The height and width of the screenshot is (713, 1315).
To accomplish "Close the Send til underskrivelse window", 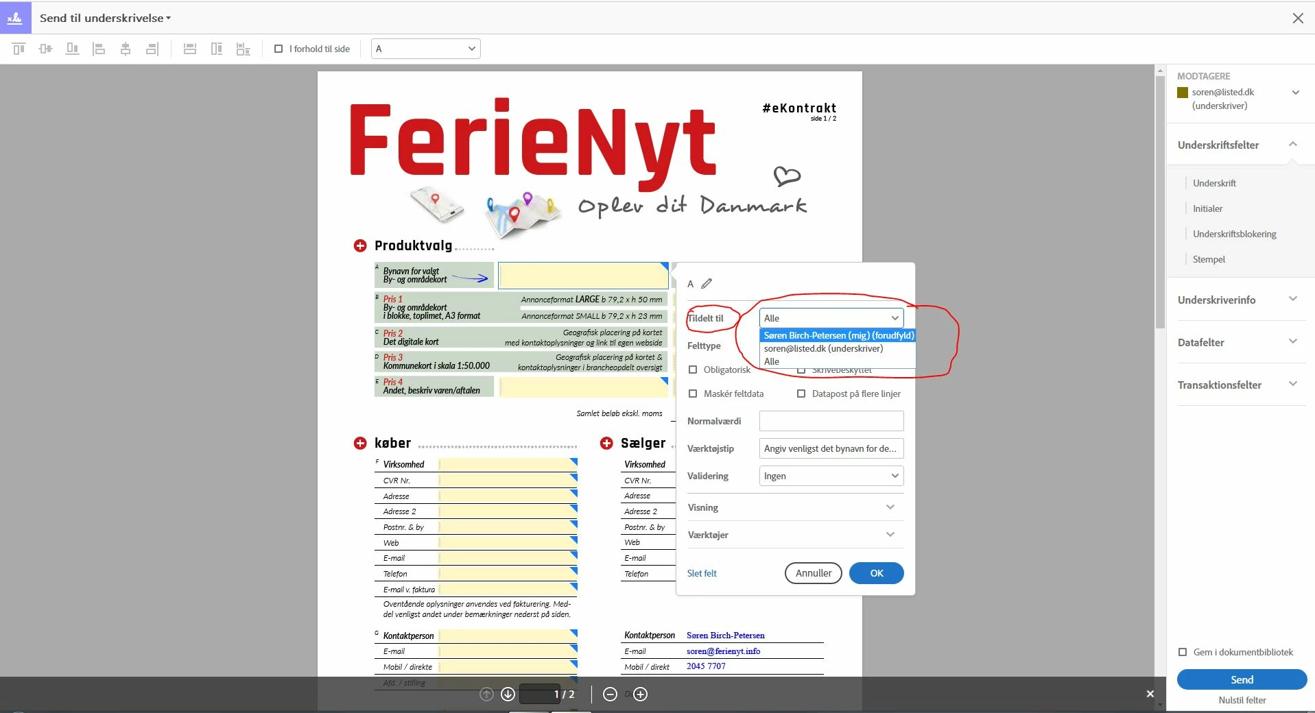I will tap(1298, 19).
